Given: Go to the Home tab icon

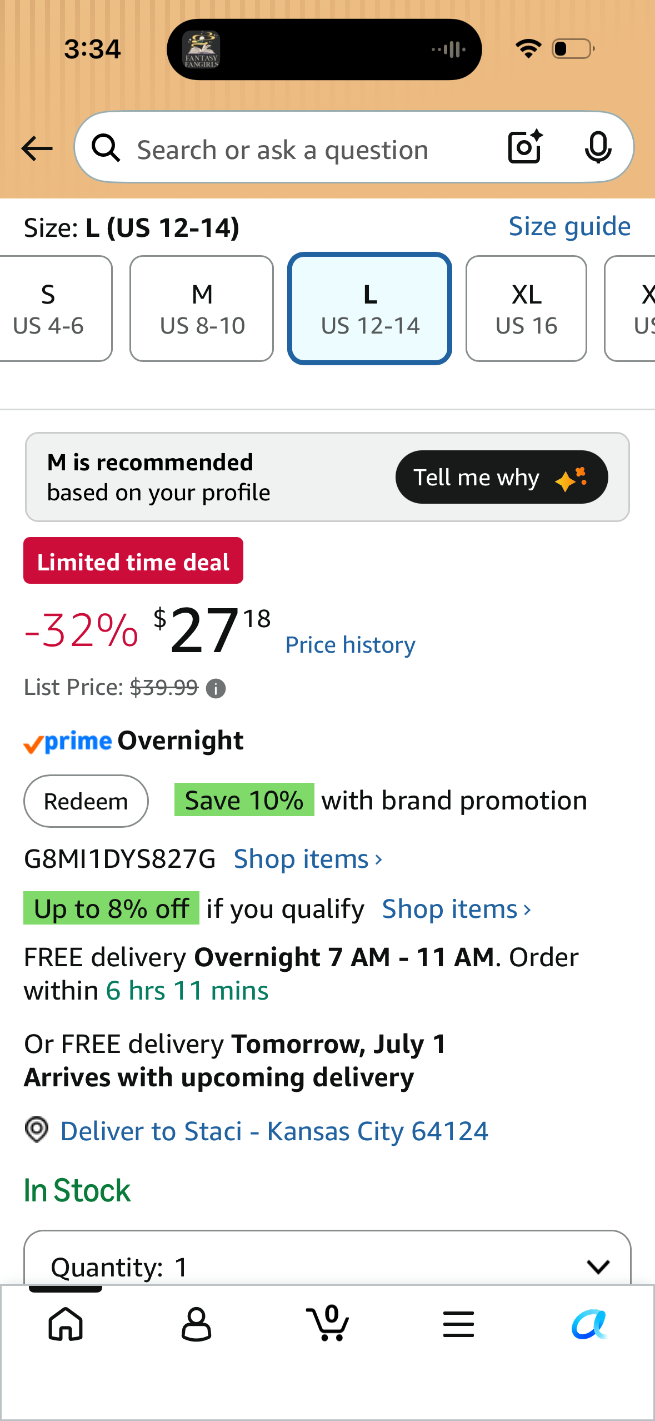Looking at the screenshot, I should (66, 1324).
